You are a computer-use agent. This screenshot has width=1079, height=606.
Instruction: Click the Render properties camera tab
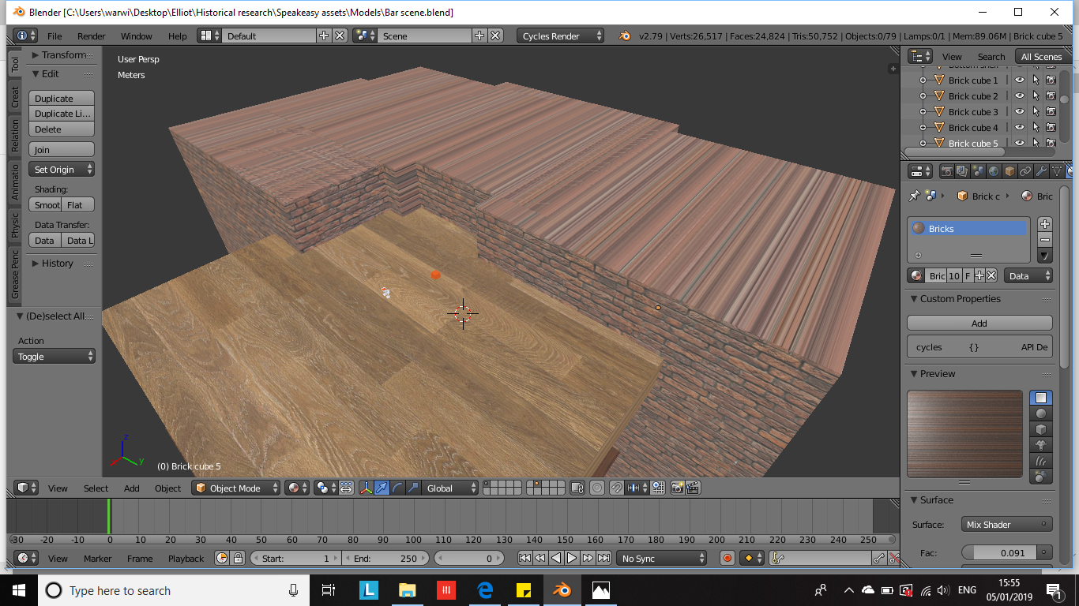tap(946, 171)
